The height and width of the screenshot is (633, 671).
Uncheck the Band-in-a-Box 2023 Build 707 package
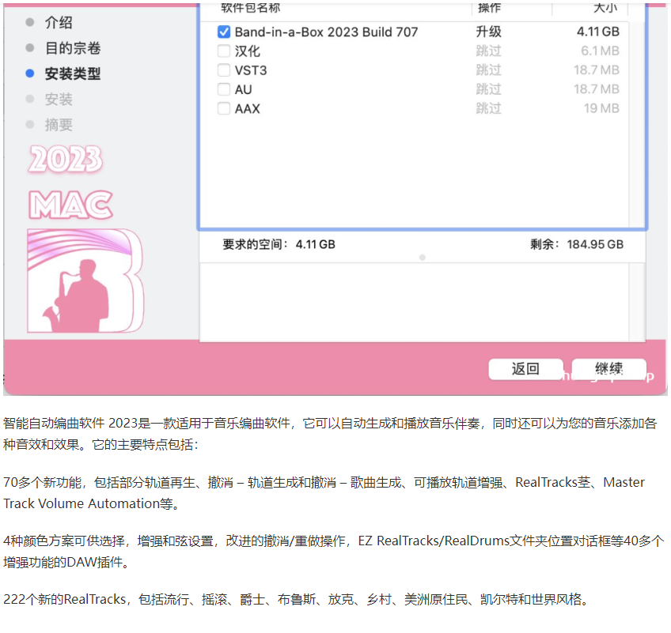(x=224, y=32)
